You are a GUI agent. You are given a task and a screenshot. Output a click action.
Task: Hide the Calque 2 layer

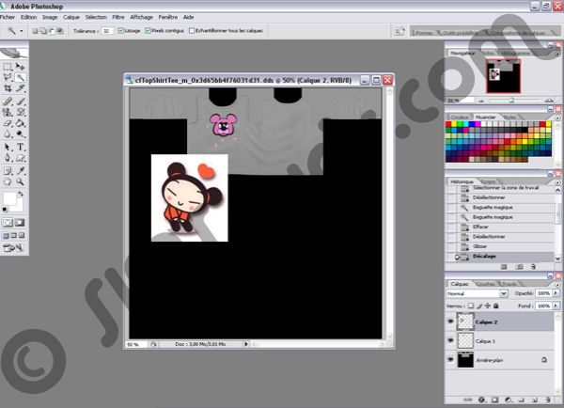click(450, 322)
